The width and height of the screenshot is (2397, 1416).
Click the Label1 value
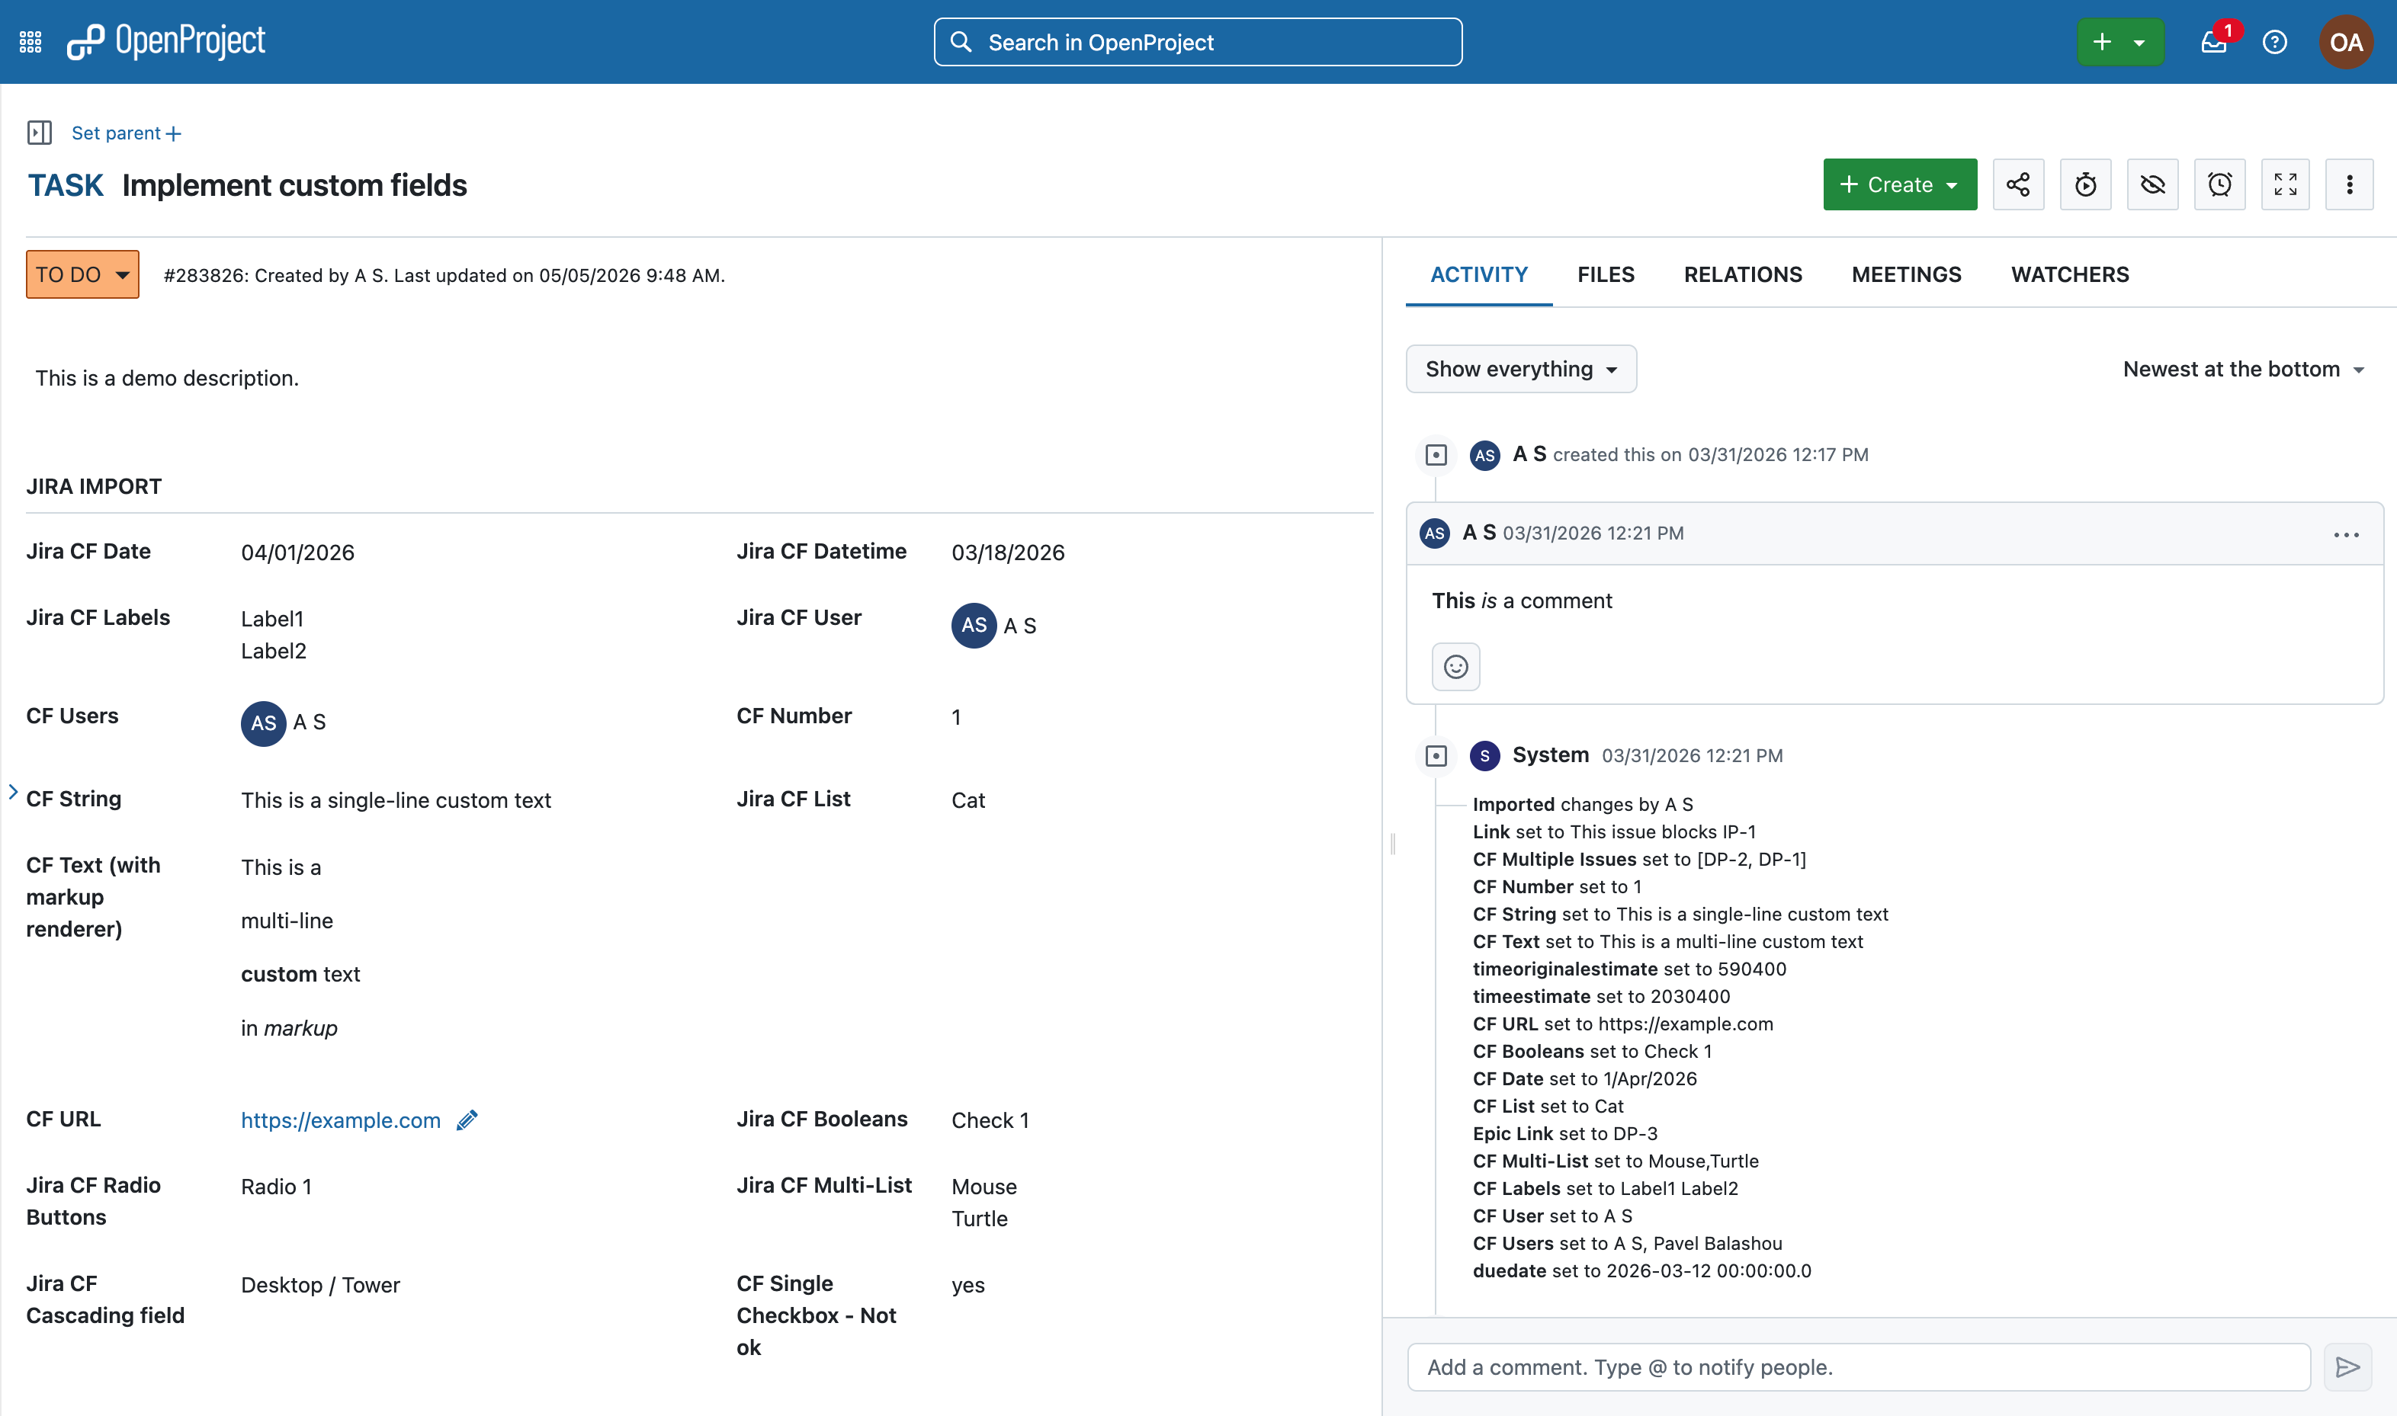[272, 620]
